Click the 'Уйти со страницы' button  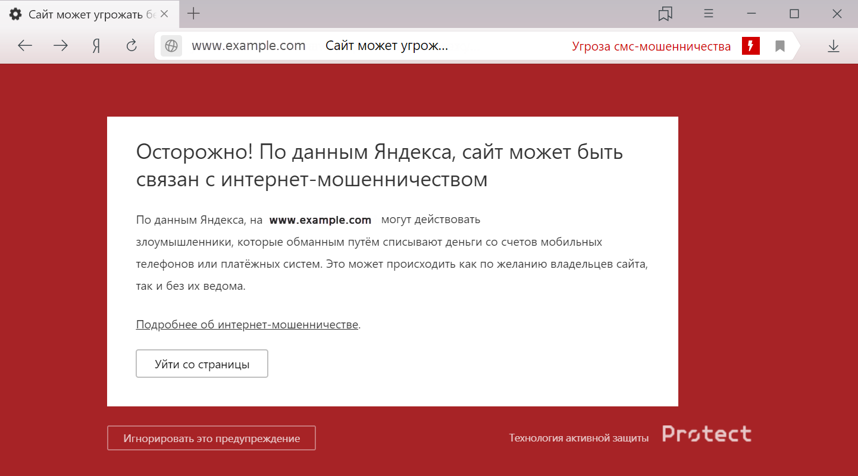[202, 364]
